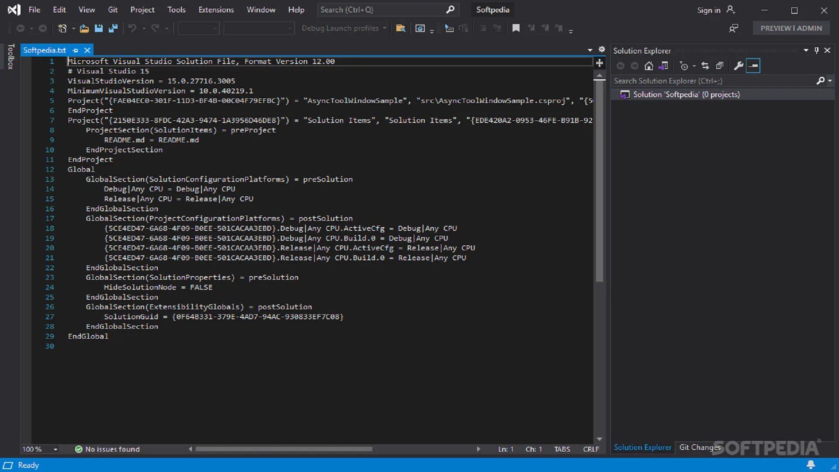Open Solution Explorer search options dropdown
This screenshot has height=472, width=839.
[x=830, y=81]
